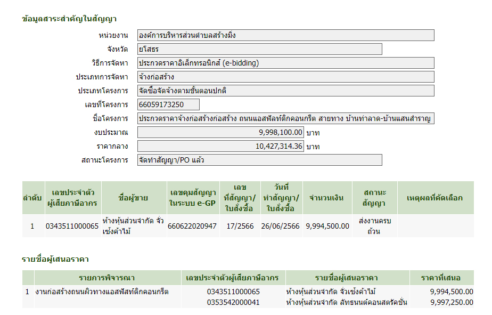Click the ประเภทโครงการ field

[x=285, y=91]
